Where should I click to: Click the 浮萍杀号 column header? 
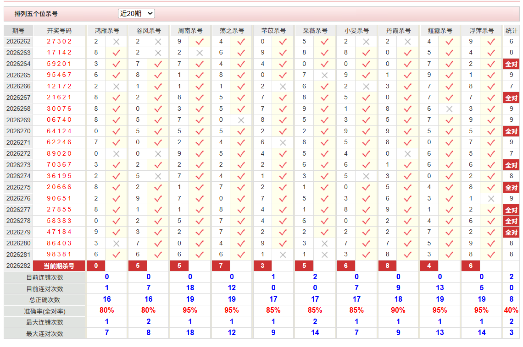[x=482, y=31]
